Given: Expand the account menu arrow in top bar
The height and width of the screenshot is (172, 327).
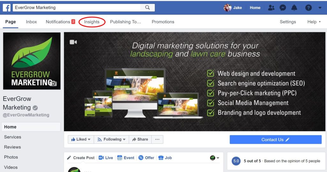Looking at the screenshot, I should pyautogui.click(x=320, y=8).
